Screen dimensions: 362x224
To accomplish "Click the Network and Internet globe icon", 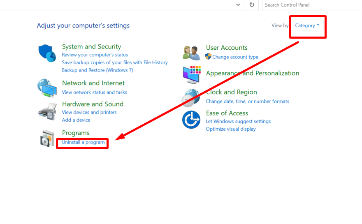I will click(x=47, y=88).
